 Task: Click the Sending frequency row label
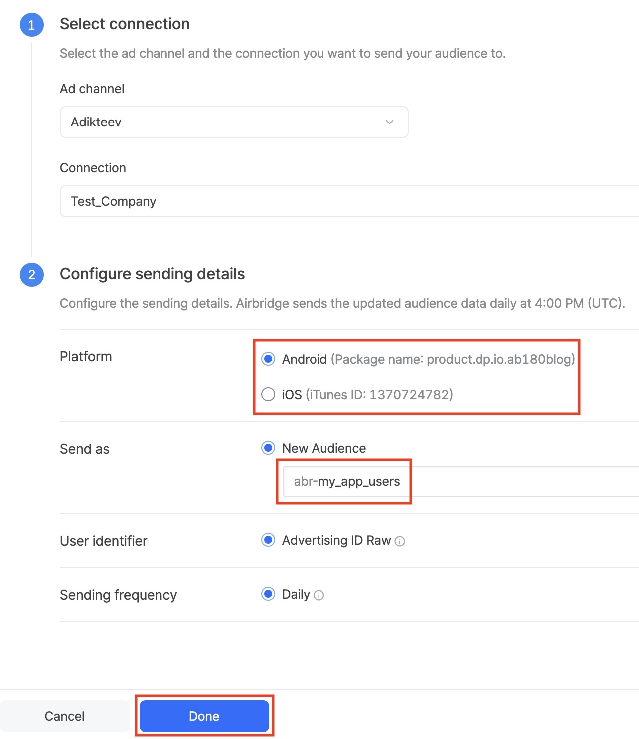coord(118,595)
